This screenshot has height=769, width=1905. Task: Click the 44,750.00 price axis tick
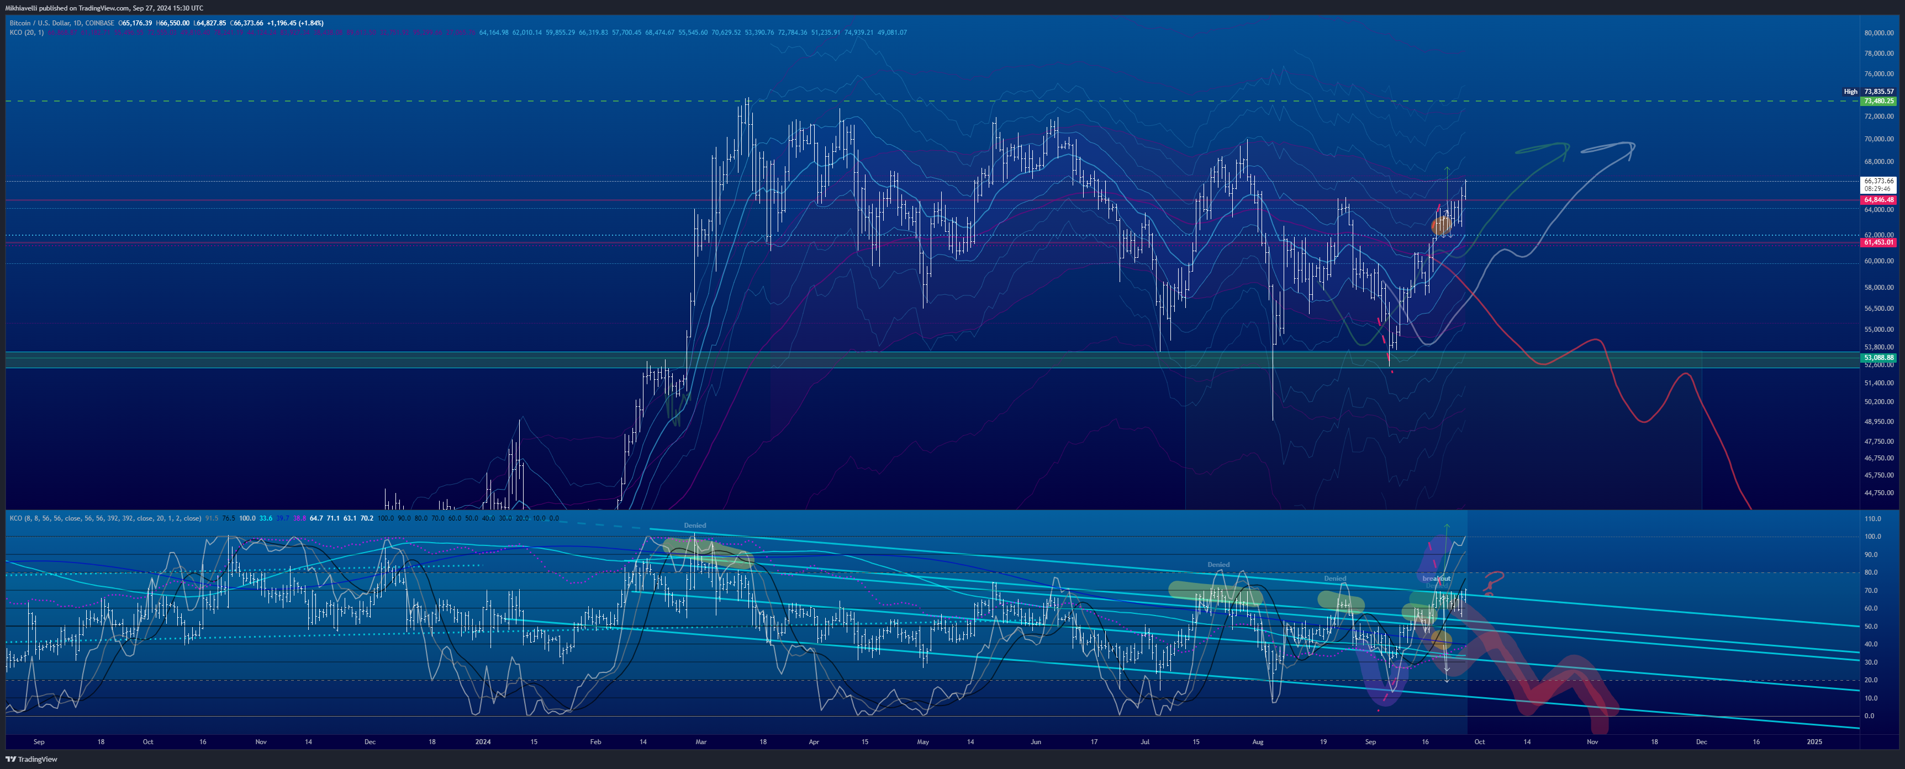pos(1879,492)
